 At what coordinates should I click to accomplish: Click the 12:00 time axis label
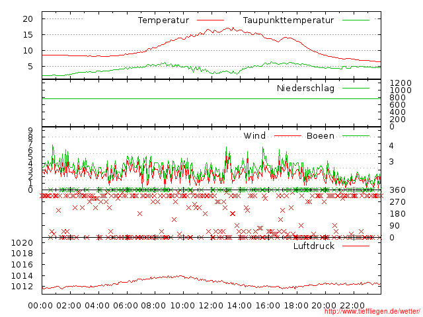click(211, 306)
